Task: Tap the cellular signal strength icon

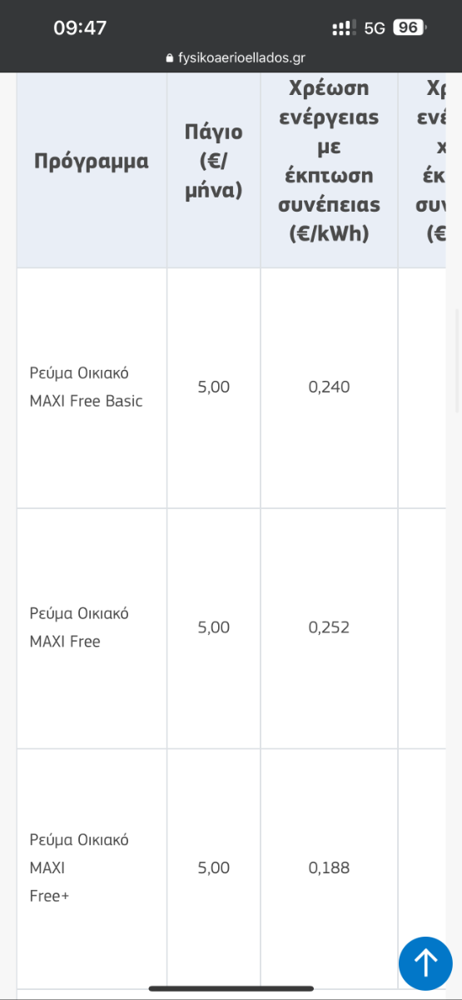Action: (344, 28)
